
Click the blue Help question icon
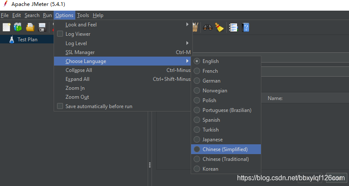[246, 28]
